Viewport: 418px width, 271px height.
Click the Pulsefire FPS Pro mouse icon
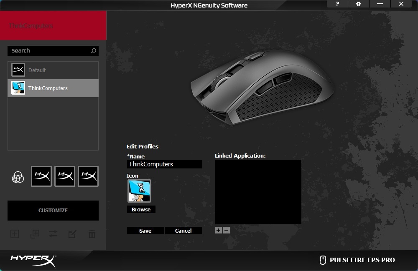(323, 260)
